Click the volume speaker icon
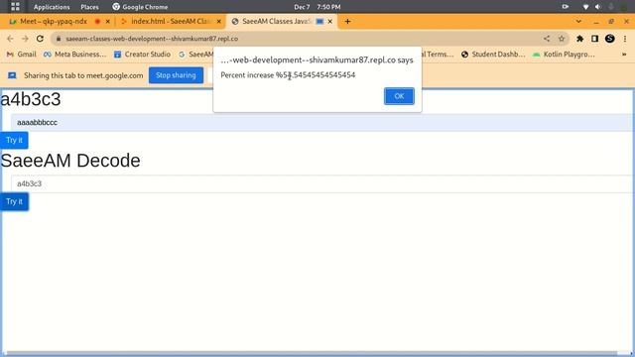The height and width of the screenshot is (357, 635). tap(597, 7)
